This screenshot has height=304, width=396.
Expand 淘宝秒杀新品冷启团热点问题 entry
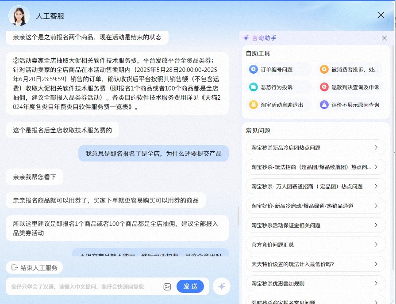click(x=315, y=148)
